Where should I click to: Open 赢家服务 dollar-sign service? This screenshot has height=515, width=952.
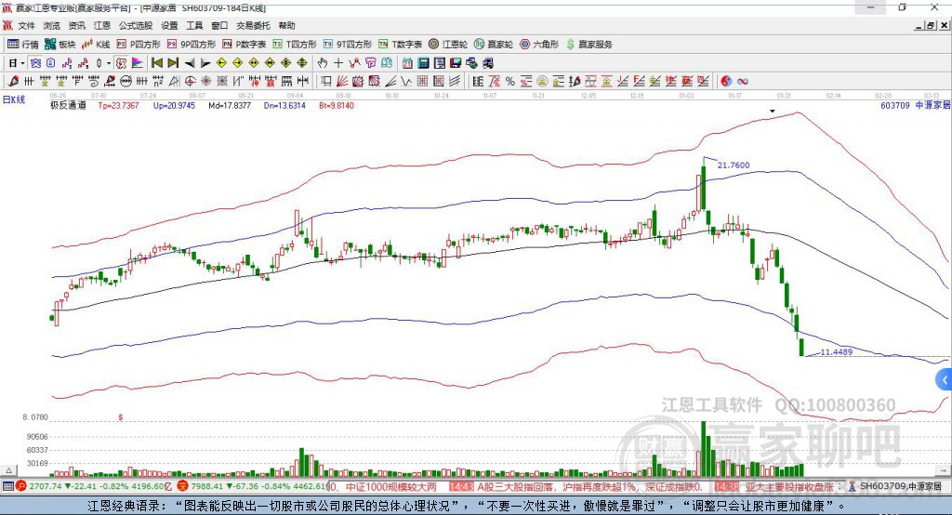pos(588,45)
